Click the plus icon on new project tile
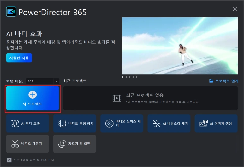Viewport: 244px width, 167px height. (x=33, y=95)
